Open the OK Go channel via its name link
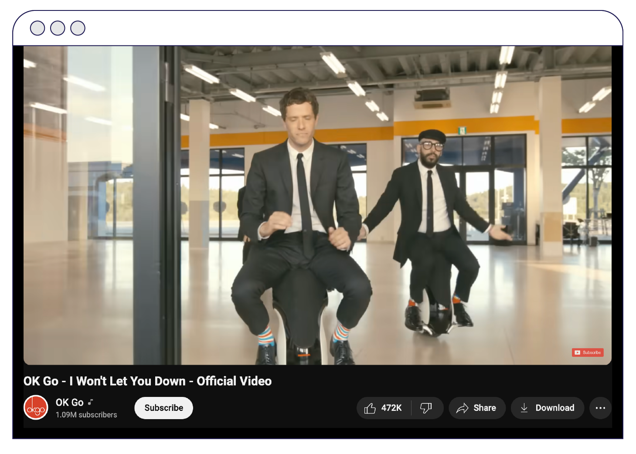636x454 pixels. pos(69,402)
